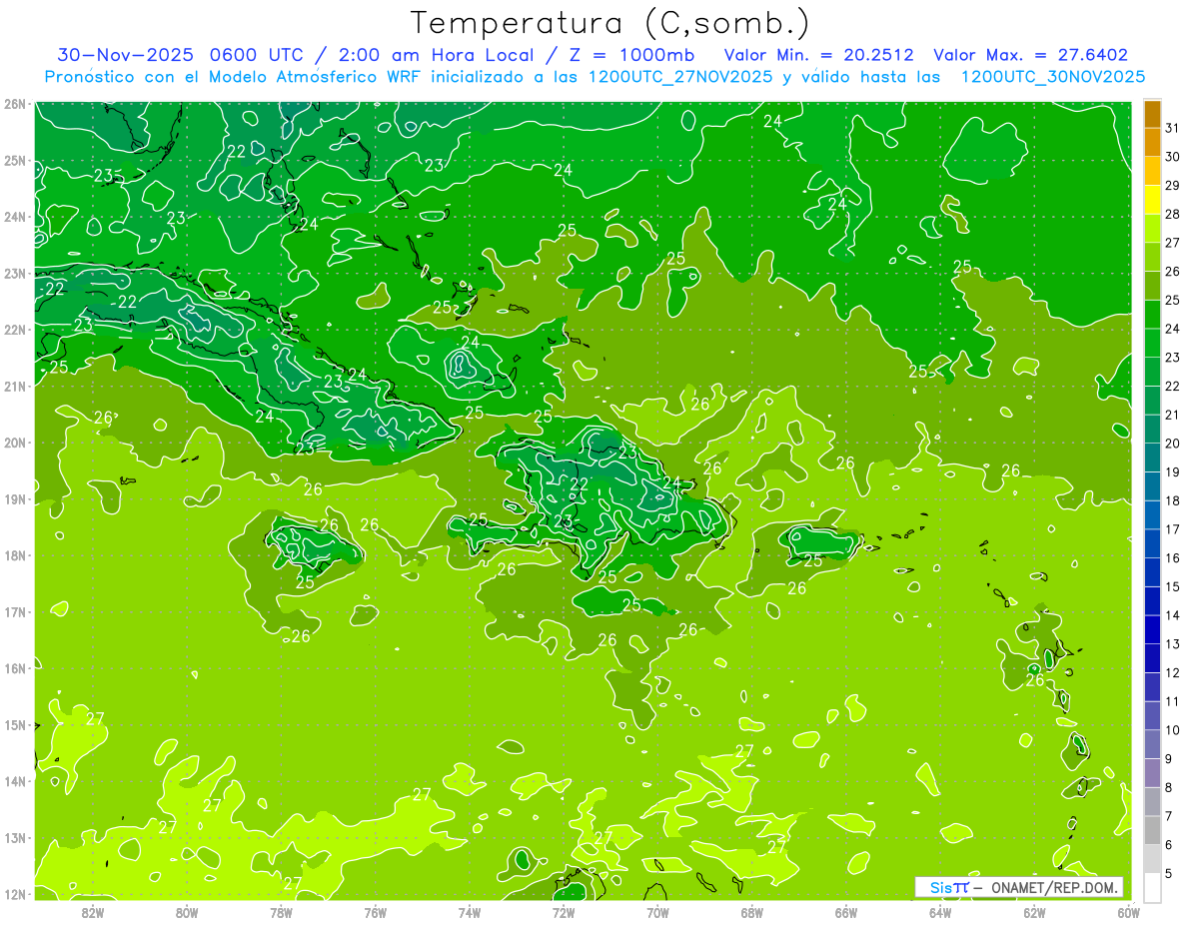This screenshot has width=1199, height=926.
Task: Click the legend swatch between 21 and 22
Action: pyautogui.click(x=1152, y=401)
